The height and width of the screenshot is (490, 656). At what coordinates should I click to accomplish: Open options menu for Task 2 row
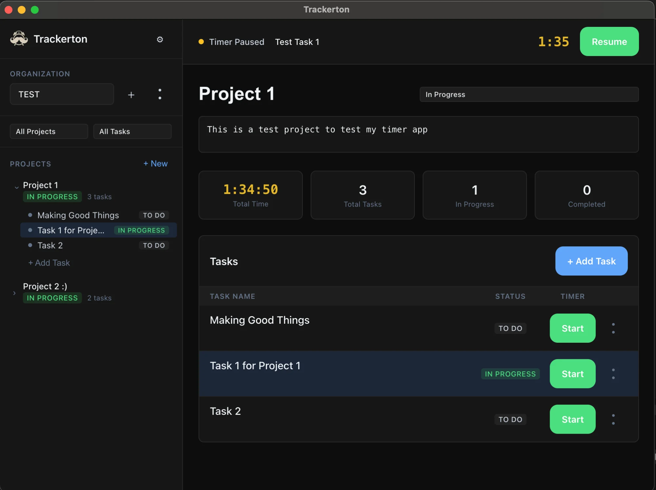coord(613,419)
